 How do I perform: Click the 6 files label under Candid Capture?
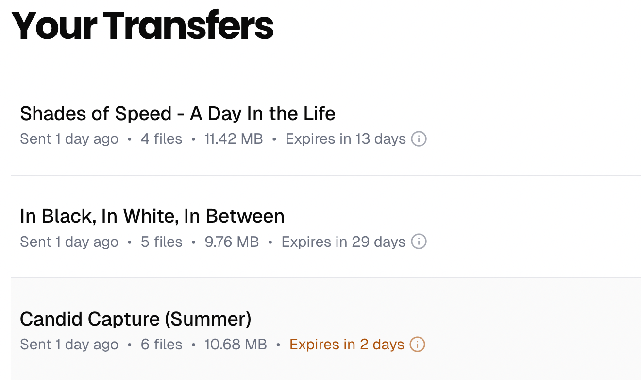[x=161, y=345]
